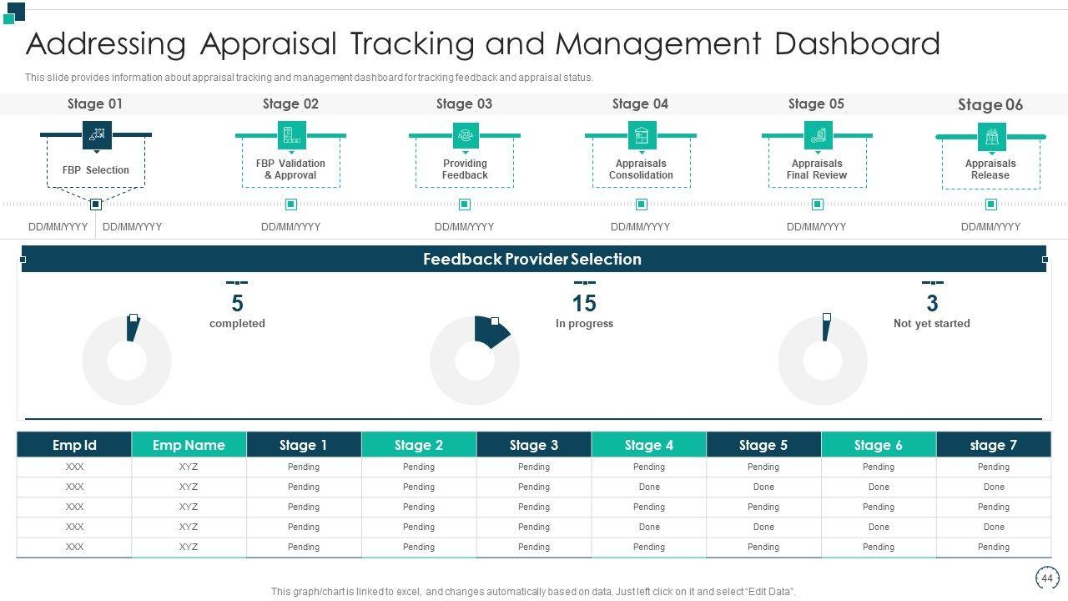This screenshot has width=1068, height=601.
Task: Click the In progress donut chart
Action: pyautogui.click(x=475, y=361)
